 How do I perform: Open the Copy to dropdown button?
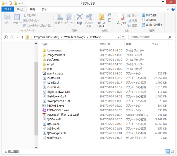pyautogui.click(x=68, y=19)
